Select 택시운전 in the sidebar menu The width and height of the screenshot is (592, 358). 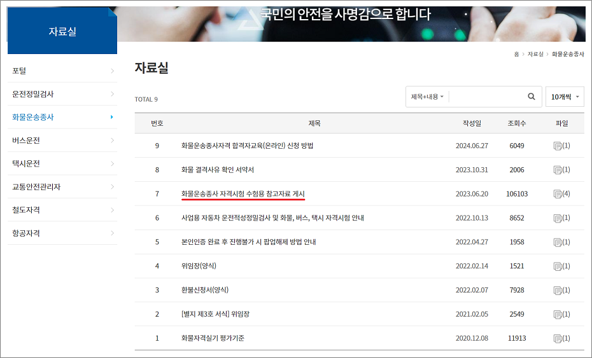pos(25,163)
